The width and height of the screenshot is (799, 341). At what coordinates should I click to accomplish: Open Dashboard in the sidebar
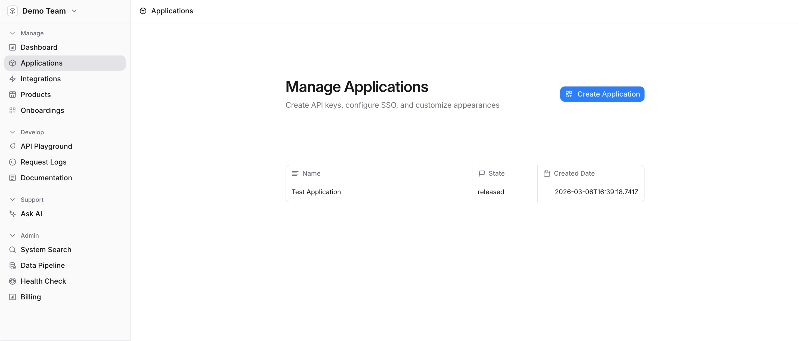pyautogui.click(x=65, y=48)
